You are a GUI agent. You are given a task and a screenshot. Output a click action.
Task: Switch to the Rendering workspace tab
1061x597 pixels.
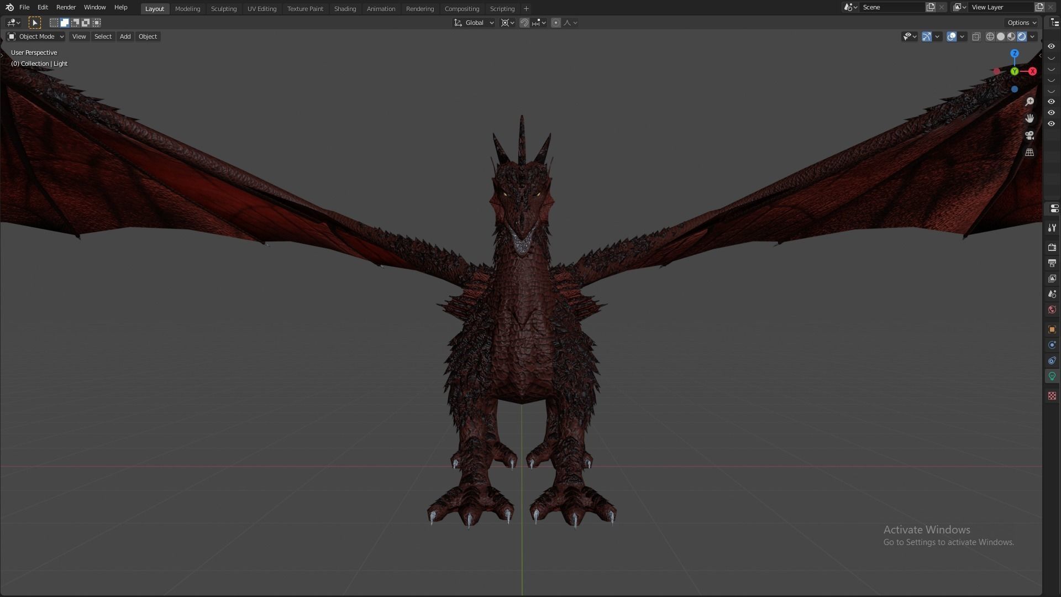(x=419, y=9)
